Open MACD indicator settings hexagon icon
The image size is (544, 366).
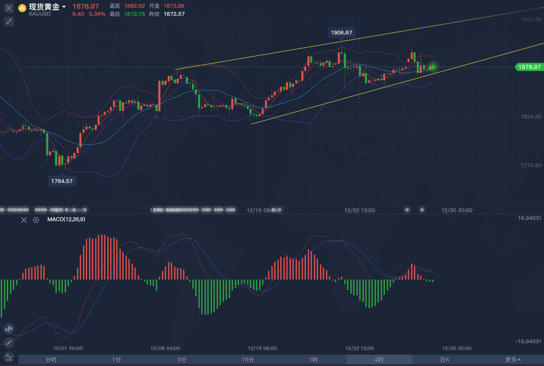coord(36,220)
